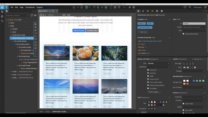Click the Main call to action button
Screen dimensions: 208x117
[79, 31]
